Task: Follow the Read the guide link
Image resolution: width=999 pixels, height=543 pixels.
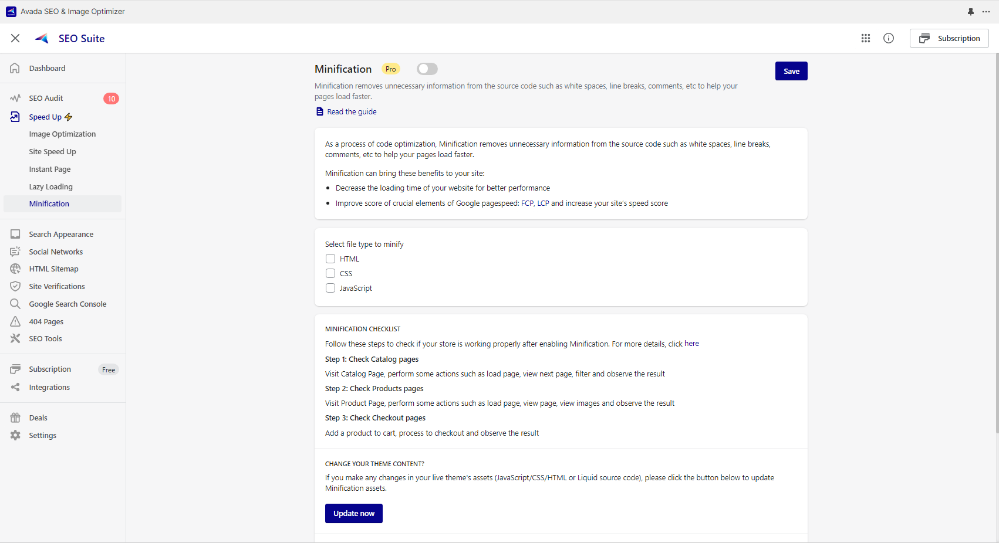Action: pyautogui.click(x=352, y=111)
